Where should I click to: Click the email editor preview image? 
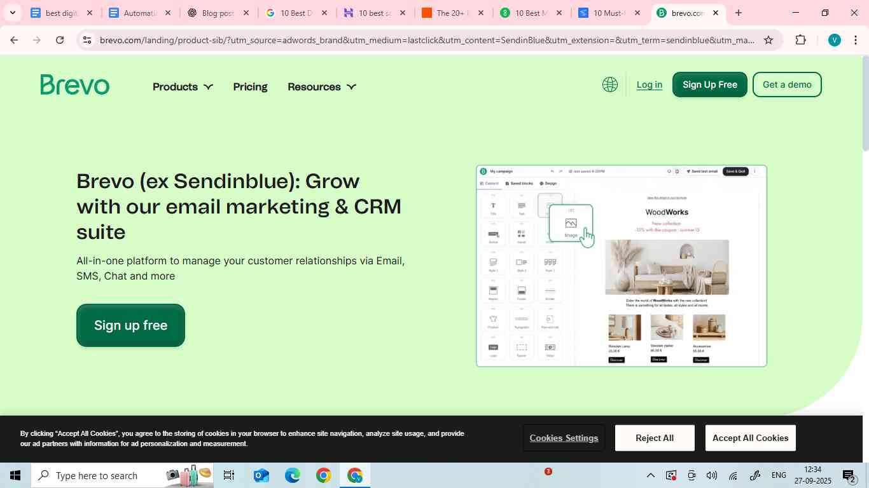(x=621, y=266)
